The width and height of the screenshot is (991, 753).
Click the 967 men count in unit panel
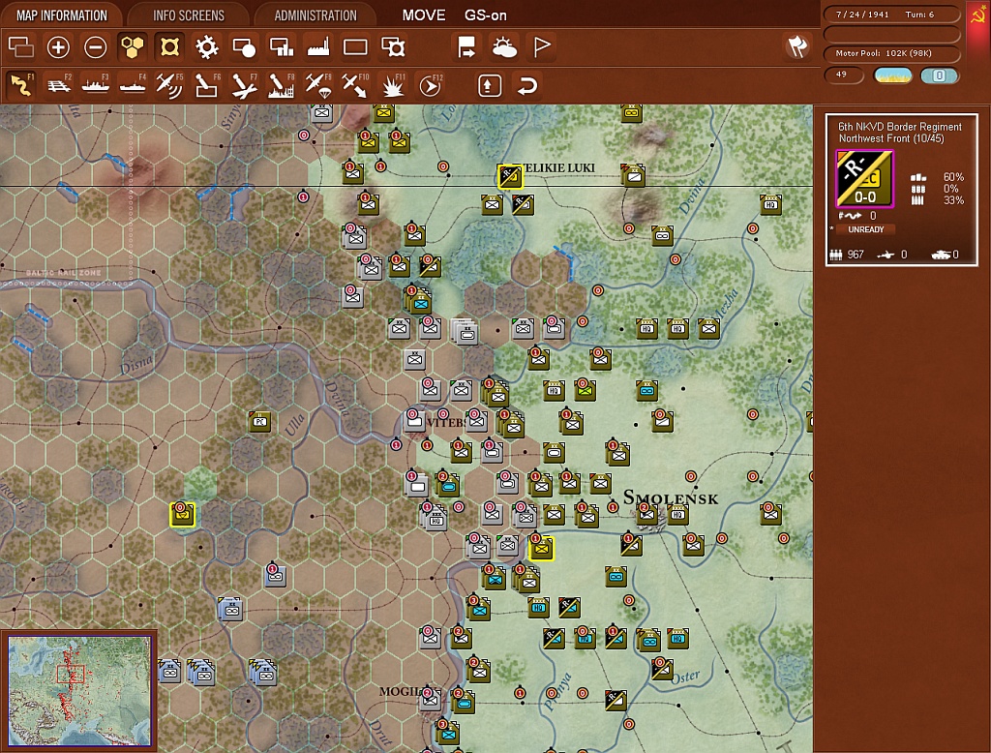pos(856,255)
